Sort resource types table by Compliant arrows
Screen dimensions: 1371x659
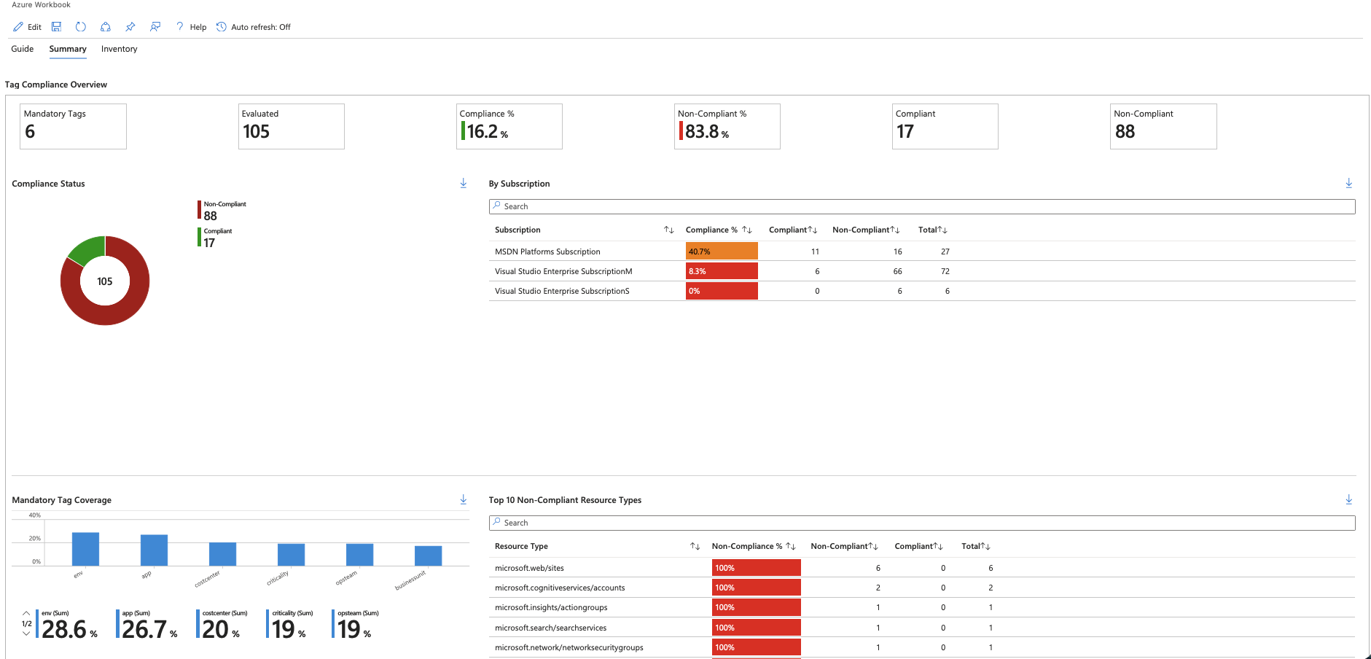coord(939,546)
